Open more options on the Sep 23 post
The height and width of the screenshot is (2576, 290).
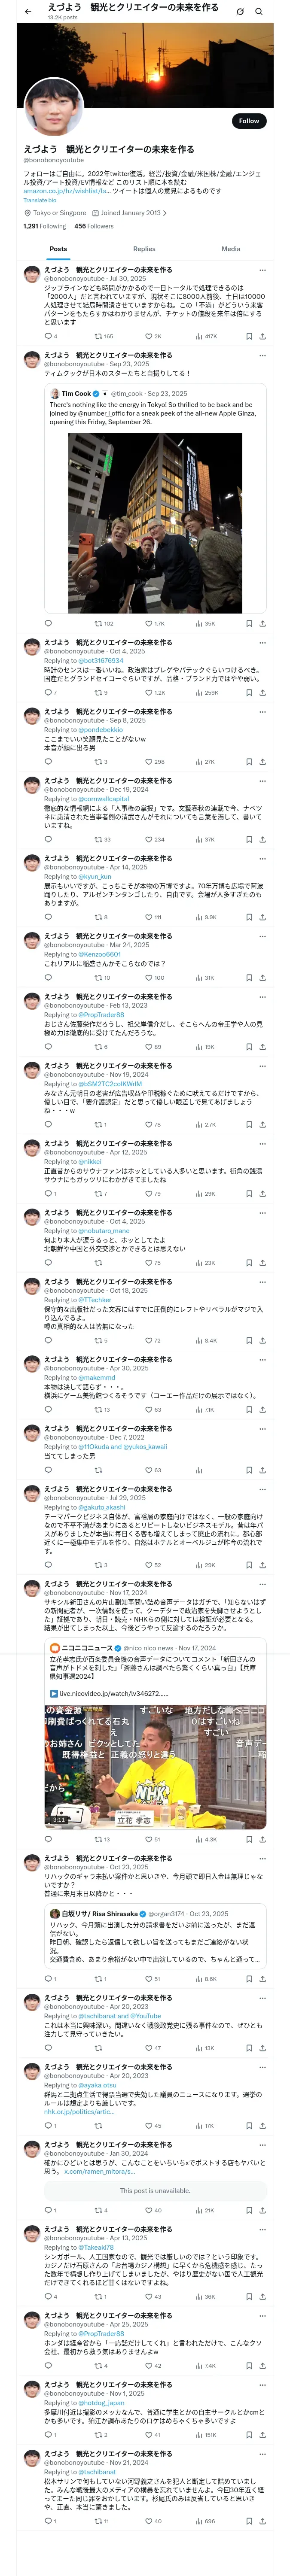click(x=262, y=355)
